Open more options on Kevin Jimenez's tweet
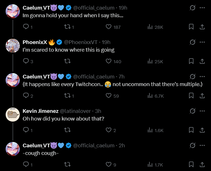This screenshot has height=171, width=211. tap(202, 111)
